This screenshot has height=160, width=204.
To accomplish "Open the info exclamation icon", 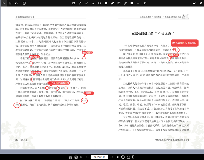I will pos(123,157).
